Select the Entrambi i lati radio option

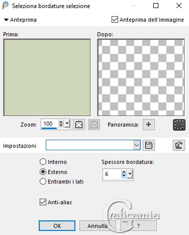(43, 182)
